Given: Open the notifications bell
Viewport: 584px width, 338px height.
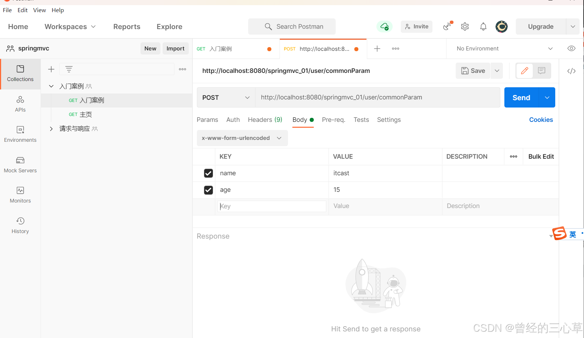Looking at the screenshot, I should click(x=483, y=27).
